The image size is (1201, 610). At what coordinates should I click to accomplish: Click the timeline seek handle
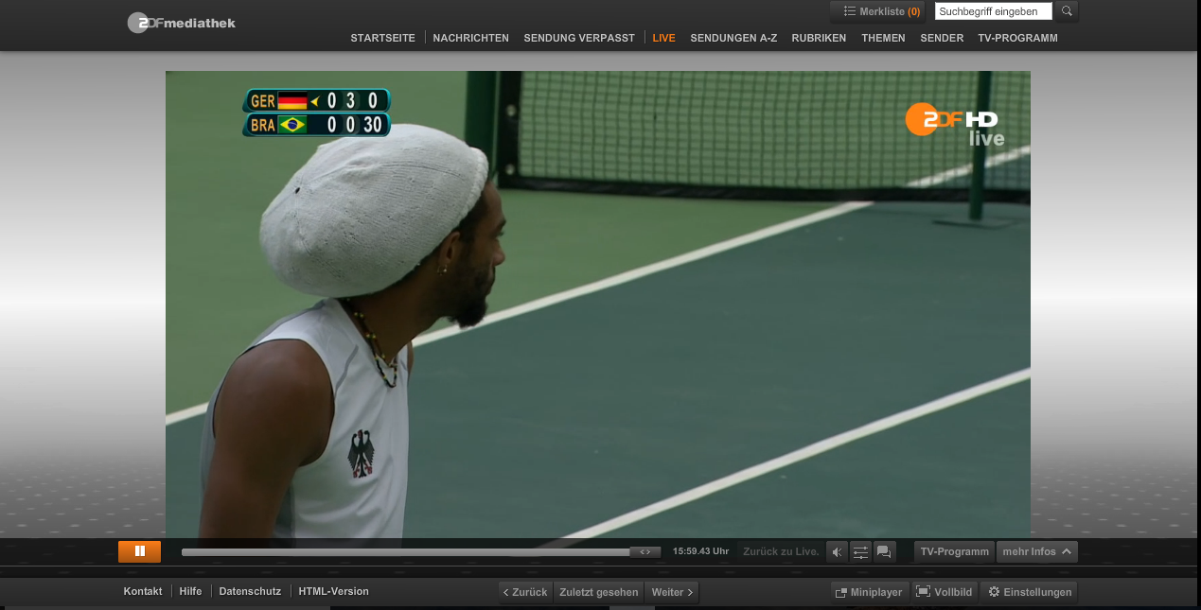coord(645,551)
